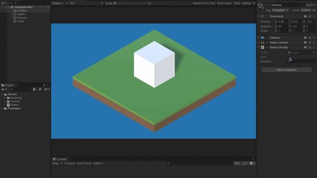Screen dimensions: 317x178
Task: Toggle Gizmos in Game view
Action: 247,3
